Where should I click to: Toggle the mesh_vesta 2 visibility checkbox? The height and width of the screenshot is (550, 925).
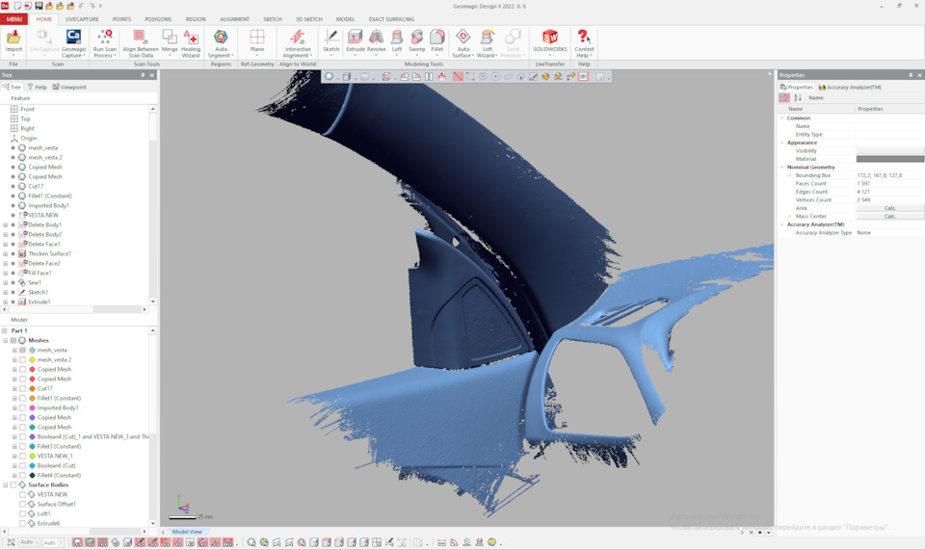(x=23, y=359)
